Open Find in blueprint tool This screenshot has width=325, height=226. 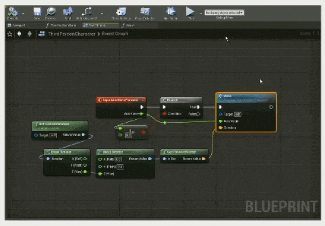point(68,12)
